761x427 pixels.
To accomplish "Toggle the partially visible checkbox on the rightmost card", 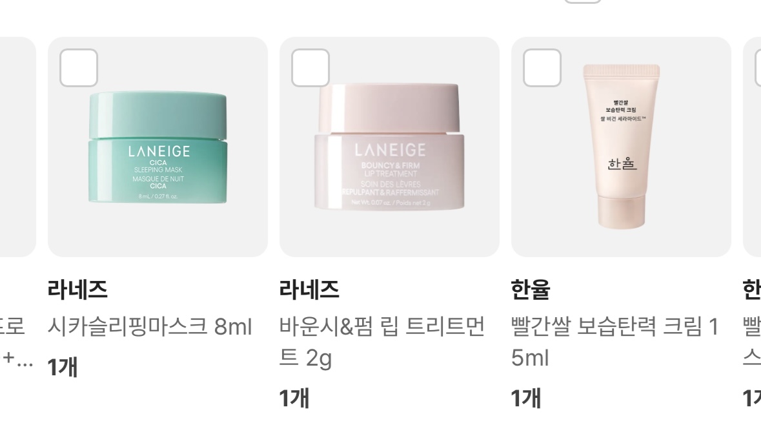I will (758, 68).
